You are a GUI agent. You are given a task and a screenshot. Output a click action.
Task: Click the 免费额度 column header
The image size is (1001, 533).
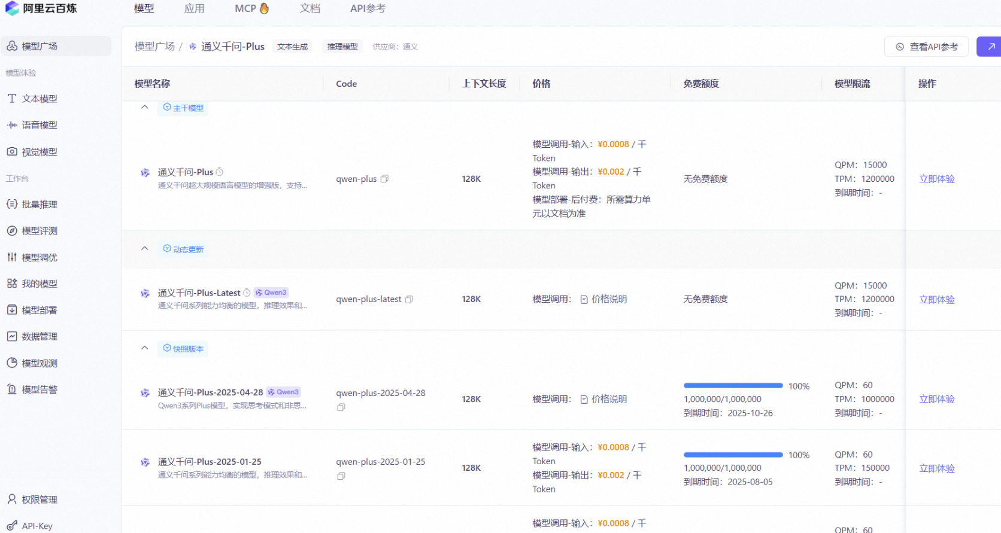(702, 84)
